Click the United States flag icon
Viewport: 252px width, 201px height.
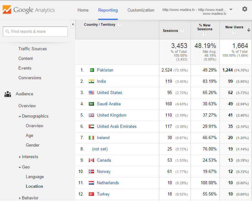pyautogui.click(x=91, y=93)
